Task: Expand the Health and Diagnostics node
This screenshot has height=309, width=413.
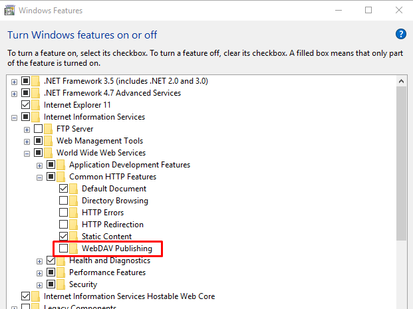Action: (39, 261)
